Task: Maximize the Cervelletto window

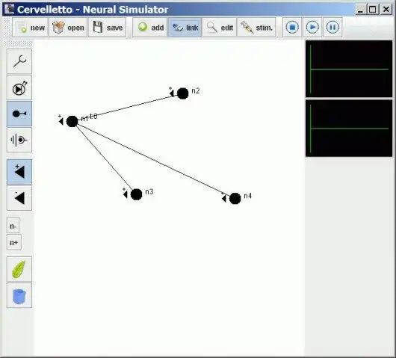Action: [373, 10]
